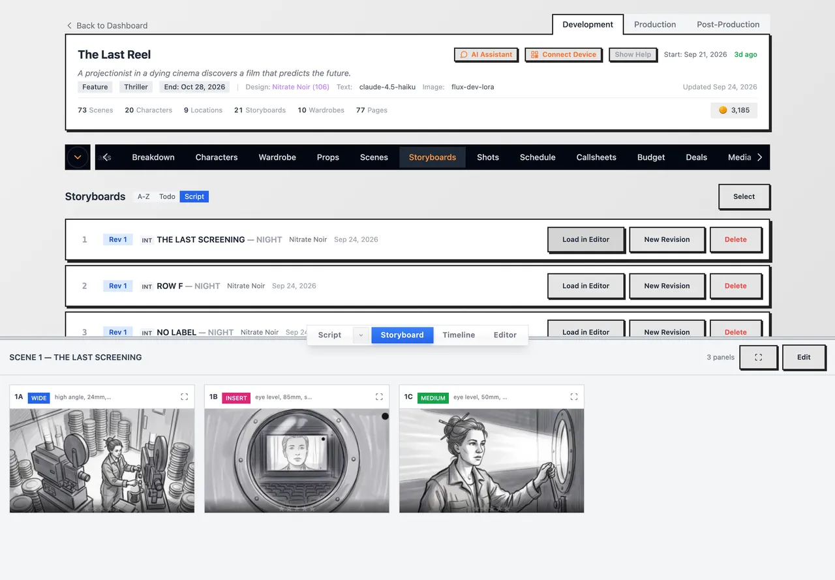Open panel 1C woman at window thumbnail

coord(491,461)
